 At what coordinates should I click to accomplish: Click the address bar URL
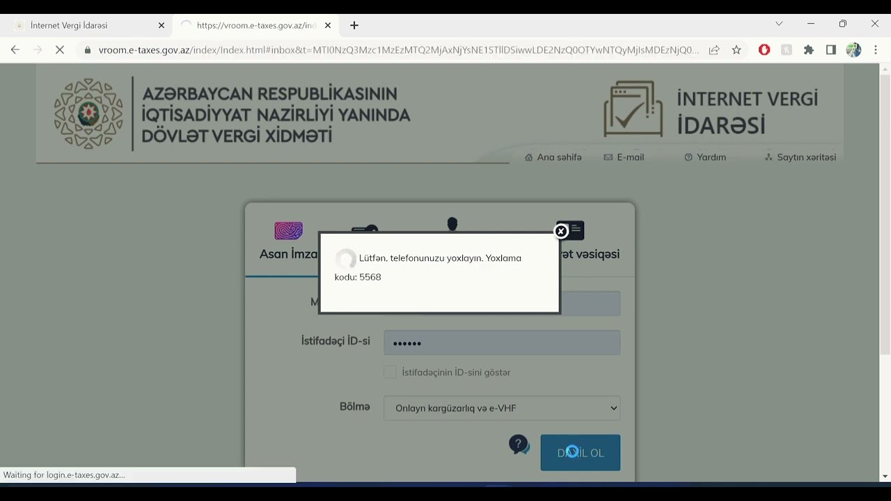pyautogui.click(x=398, y=50)
